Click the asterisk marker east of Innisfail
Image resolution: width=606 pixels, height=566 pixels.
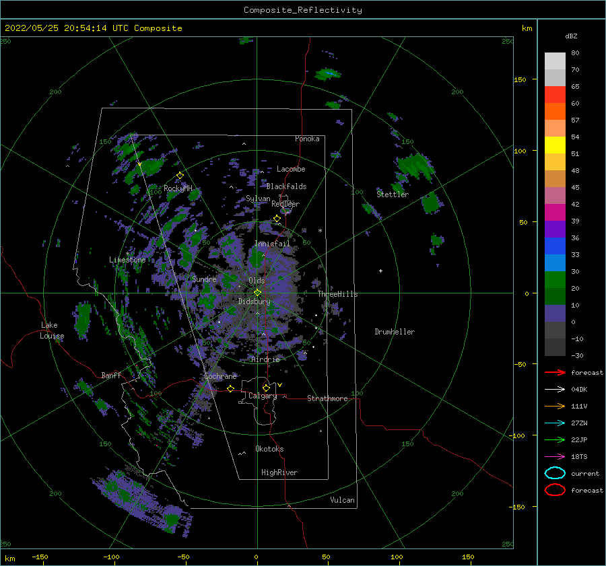(x=320, y=231)
